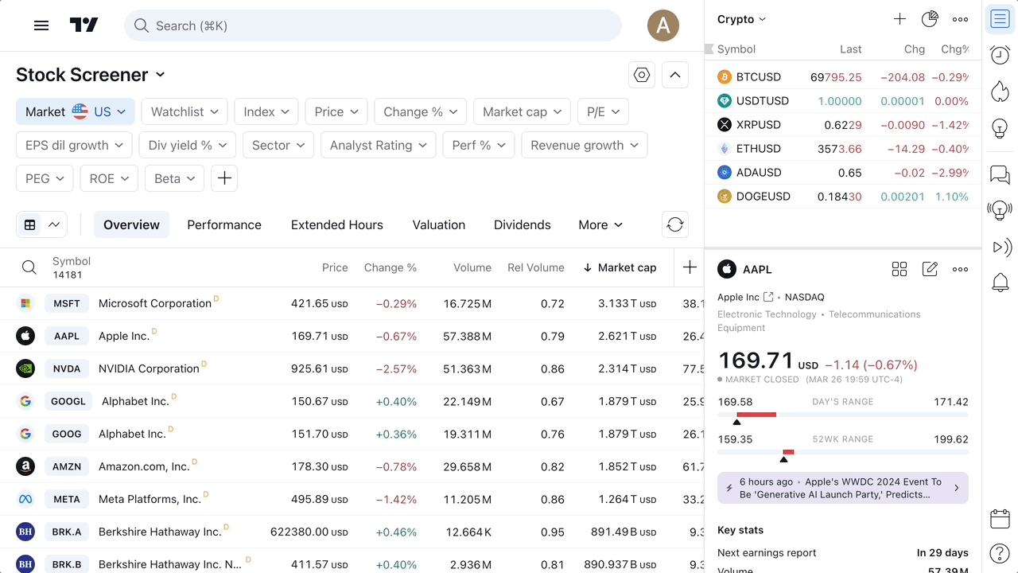
Task: Collapse the screener filters panel
Action: click(x=675, y=75)
